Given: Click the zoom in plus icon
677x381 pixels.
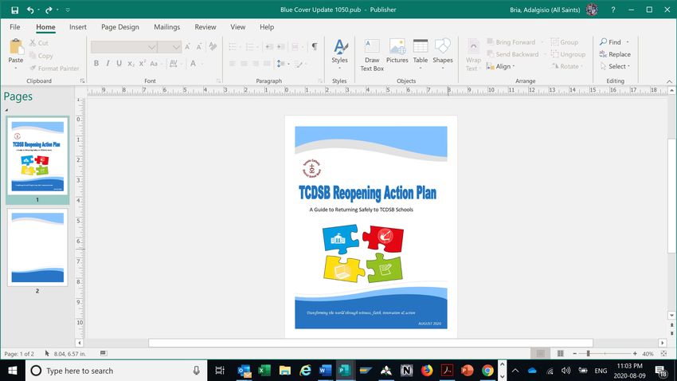Looking at the screenshot, I should pyautogui.click(x=635, y=353).
